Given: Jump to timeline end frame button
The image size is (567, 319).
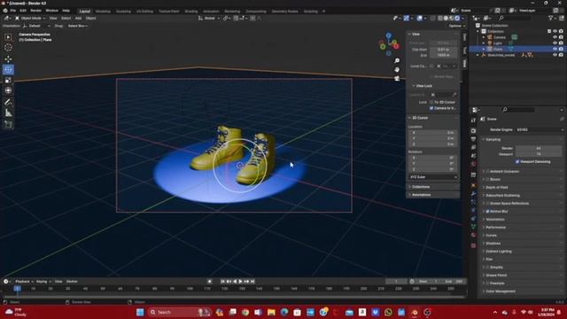Looking at the screenshot, I should [x=252, y=282].
